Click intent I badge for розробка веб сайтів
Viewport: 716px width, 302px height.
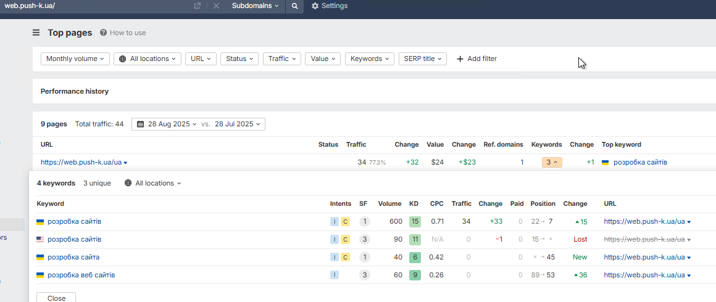click(335, 275)
